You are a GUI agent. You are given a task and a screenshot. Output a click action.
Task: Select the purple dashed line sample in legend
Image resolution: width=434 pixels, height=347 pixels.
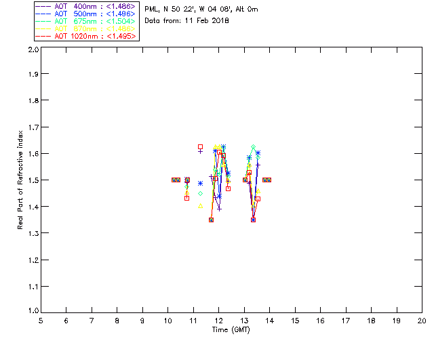coord(43,6)
